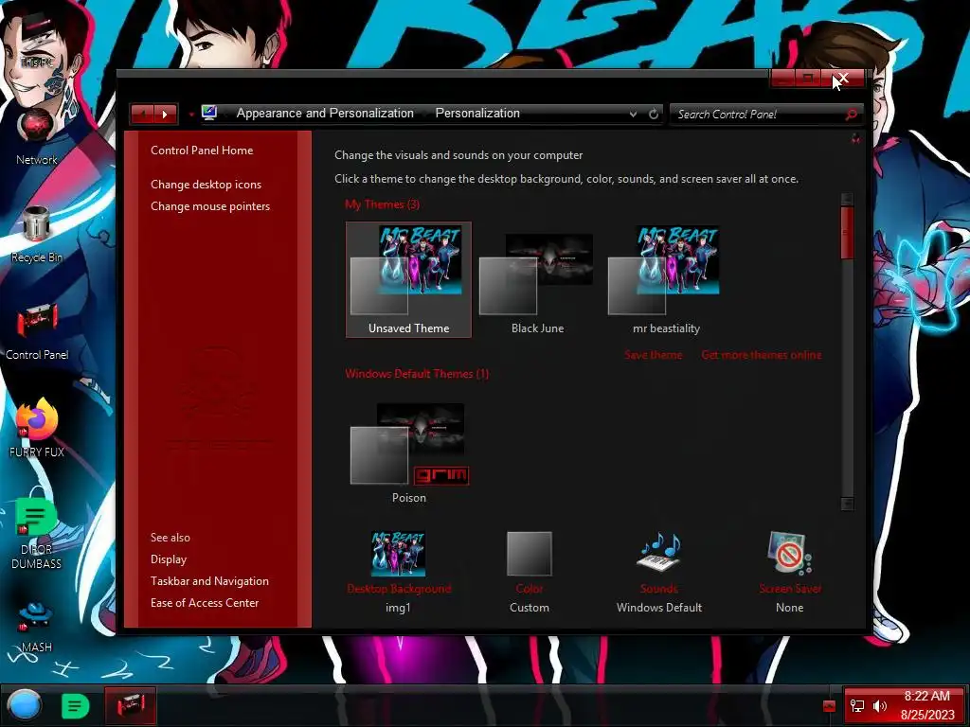Select the MASH desktop icon
970x727 pixels.
tap(37, 628)
